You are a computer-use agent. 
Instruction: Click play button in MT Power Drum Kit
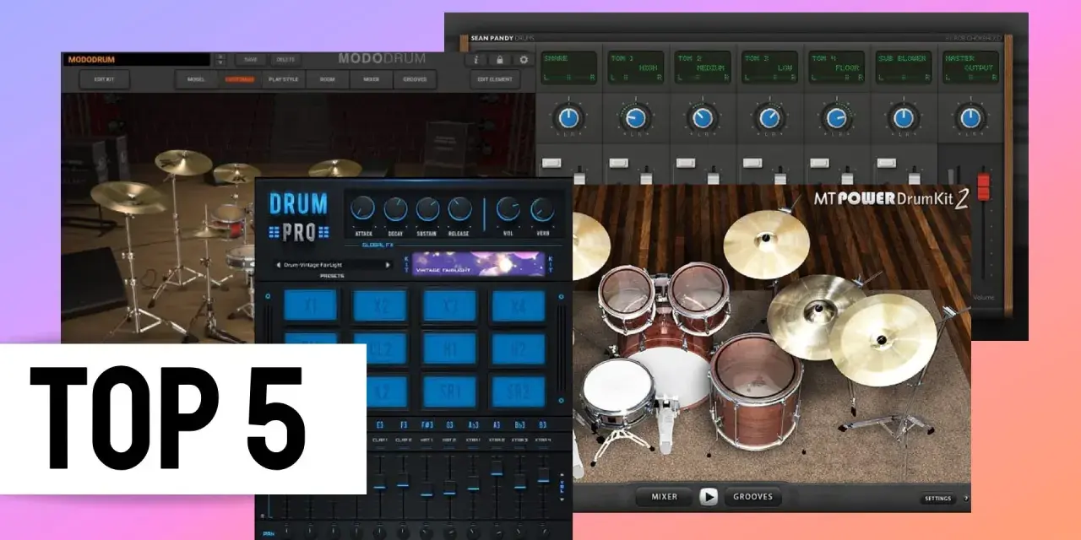[709, 497]
